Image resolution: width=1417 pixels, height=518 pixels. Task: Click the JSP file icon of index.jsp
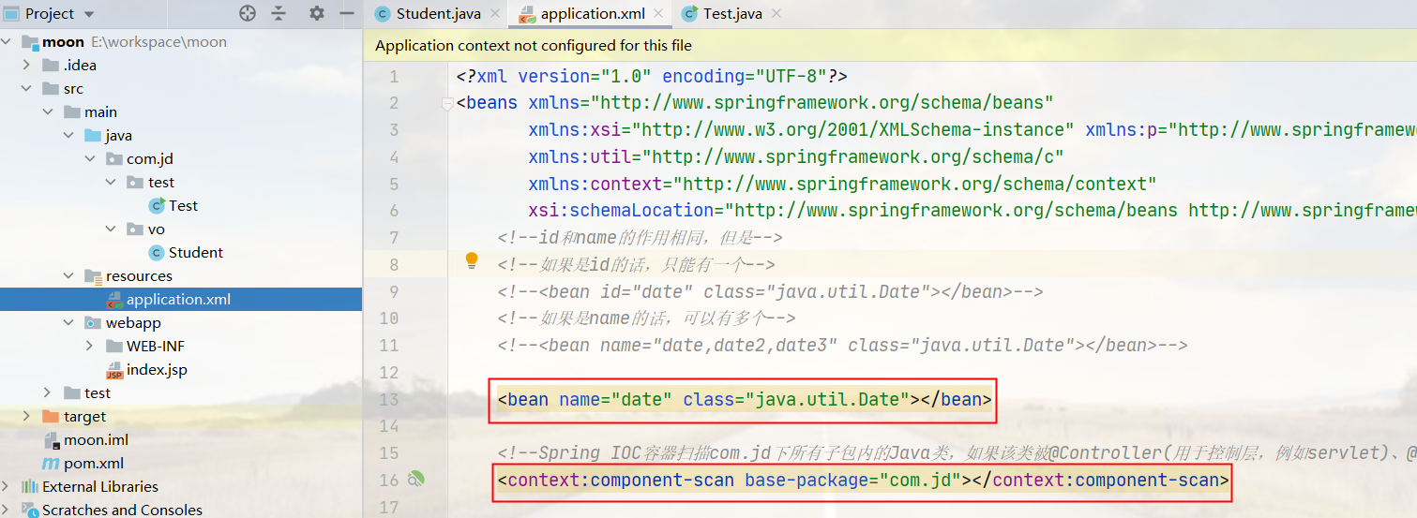click(114, 370)
